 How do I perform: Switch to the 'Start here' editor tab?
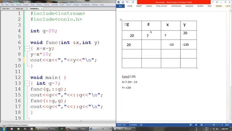tap(6, 9)
